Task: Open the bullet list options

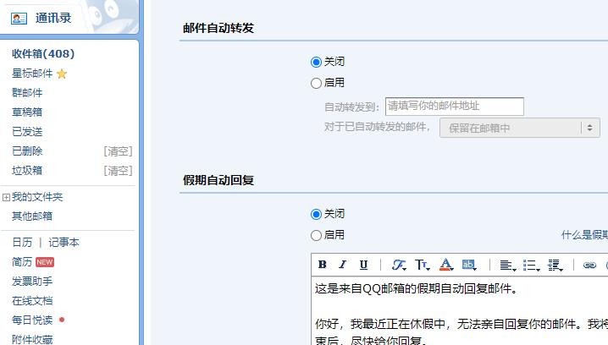Action: click(x=531, y=265)
